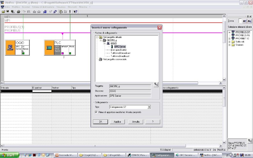This screenshot has width=253, height=158.
Task: Click the Annulla button
Action: click(x=136, y=122)
